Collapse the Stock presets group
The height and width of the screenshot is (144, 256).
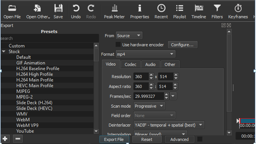[x=4, y=52]
